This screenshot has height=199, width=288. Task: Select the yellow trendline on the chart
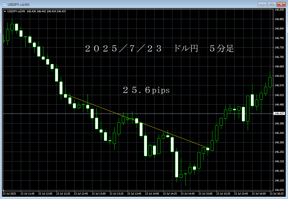[137, 121]
